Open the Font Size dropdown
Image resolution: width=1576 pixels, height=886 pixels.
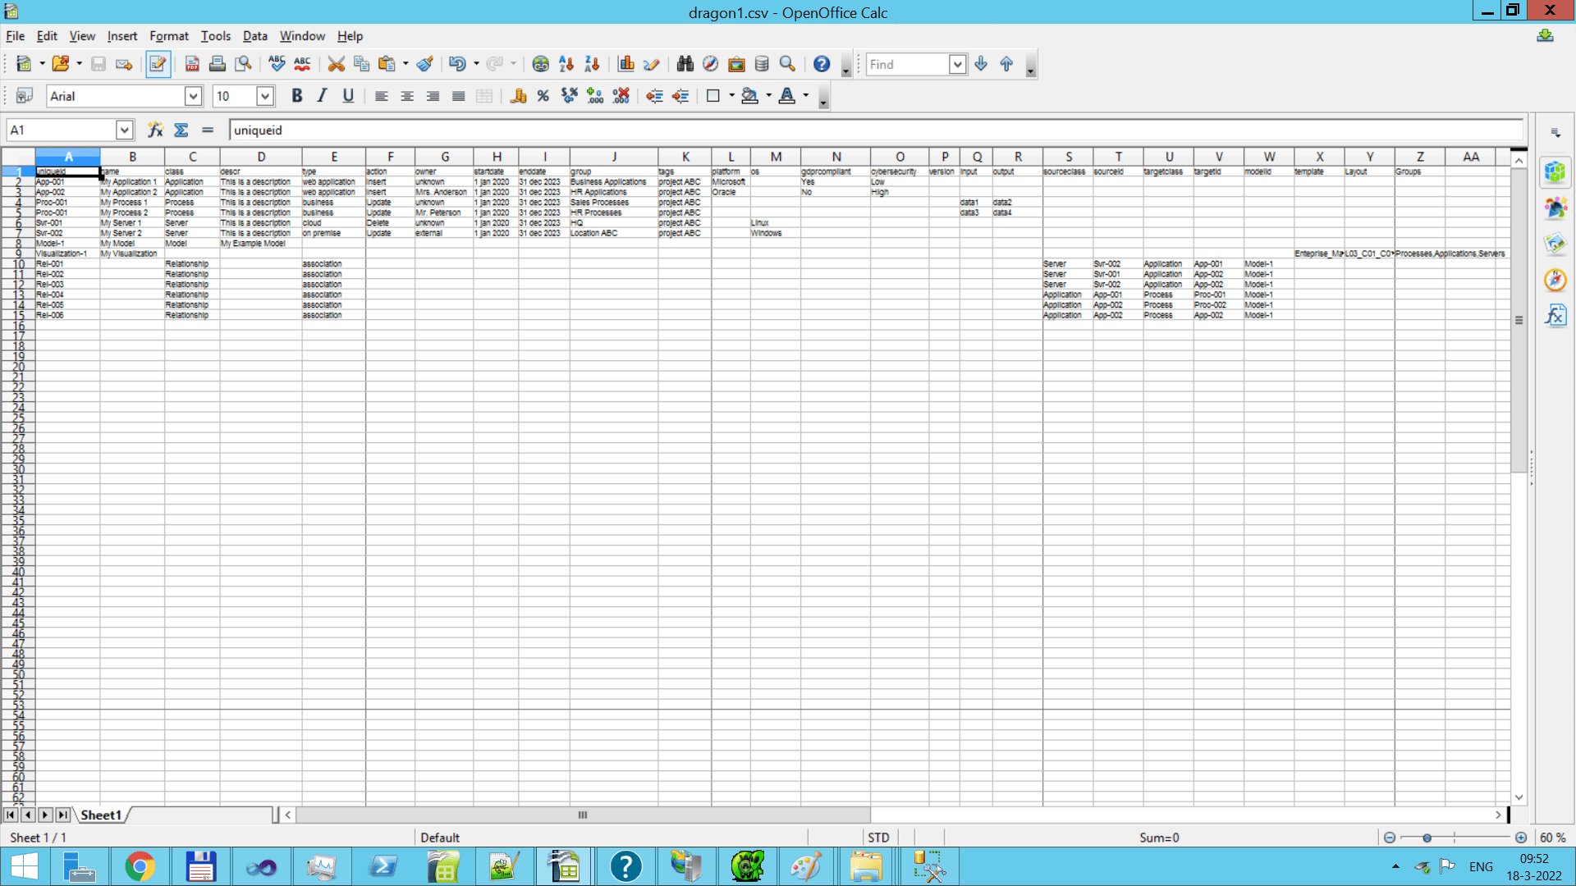click(264, 96)
